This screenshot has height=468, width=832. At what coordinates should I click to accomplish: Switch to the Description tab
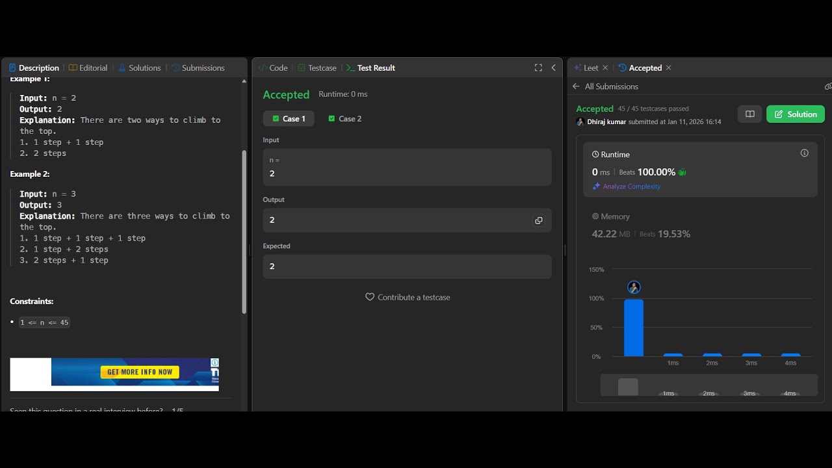[34, 68]
